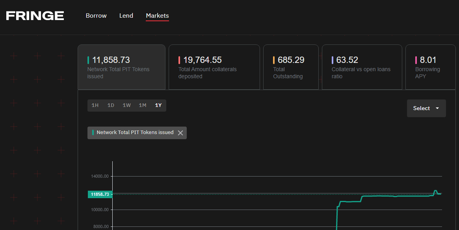Switch to the Markets page

(157, 16)
